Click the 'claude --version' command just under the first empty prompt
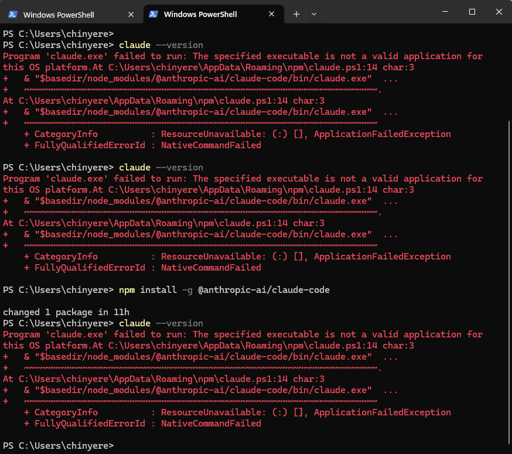The width and height of the screenshot is (512, 454). click(161, 45)
